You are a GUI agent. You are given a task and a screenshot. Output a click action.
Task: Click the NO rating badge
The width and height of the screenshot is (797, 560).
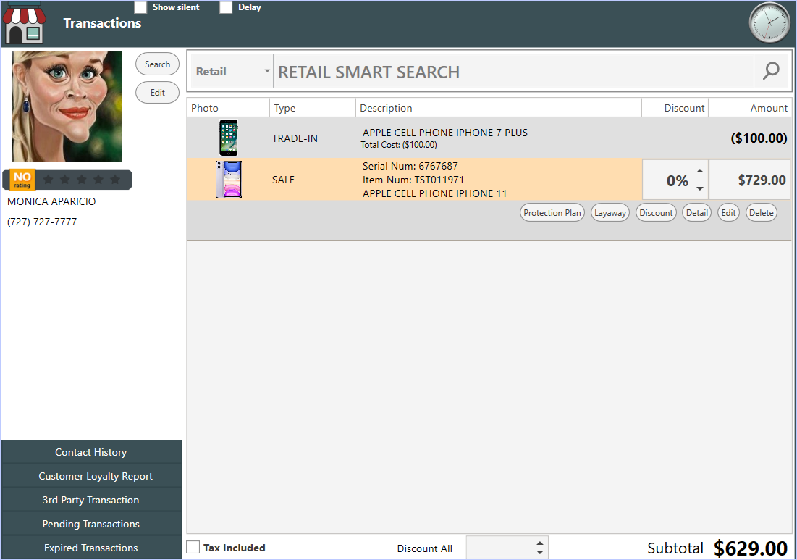(x=22, y=180)
